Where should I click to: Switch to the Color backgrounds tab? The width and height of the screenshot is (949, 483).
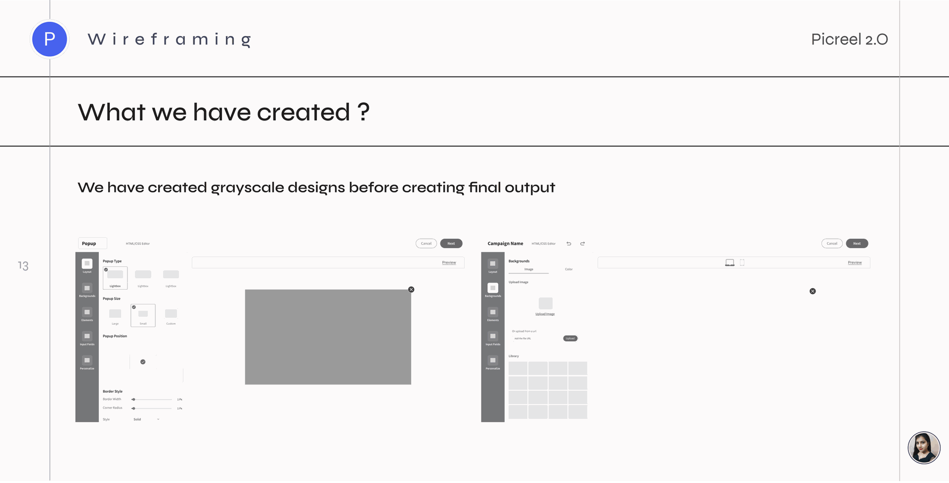[x=569, y=270]
